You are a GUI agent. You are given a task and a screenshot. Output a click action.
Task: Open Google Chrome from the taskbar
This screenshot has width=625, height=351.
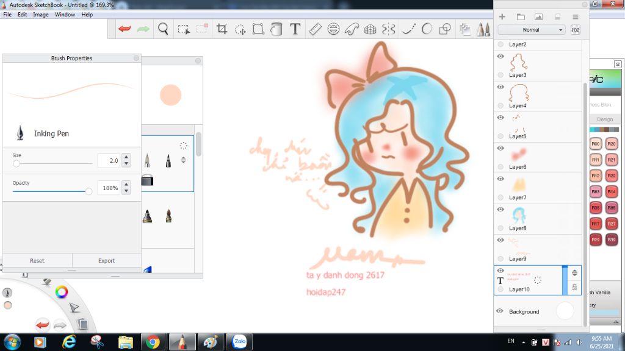[153, 342]
